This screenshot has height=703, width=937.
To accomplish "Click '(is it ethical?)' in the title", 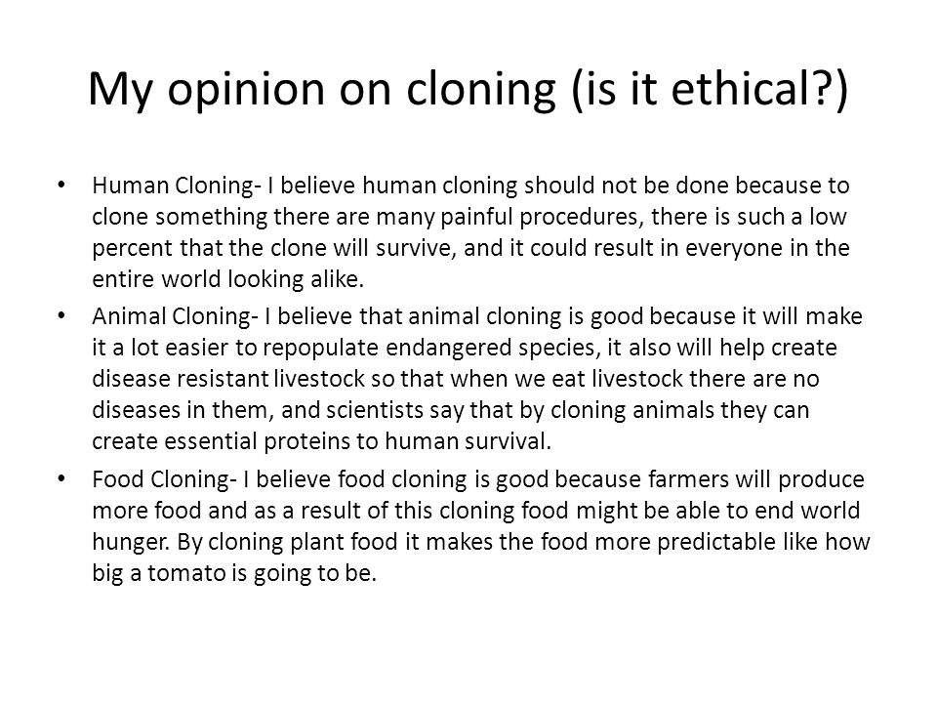I will (710, 89).
